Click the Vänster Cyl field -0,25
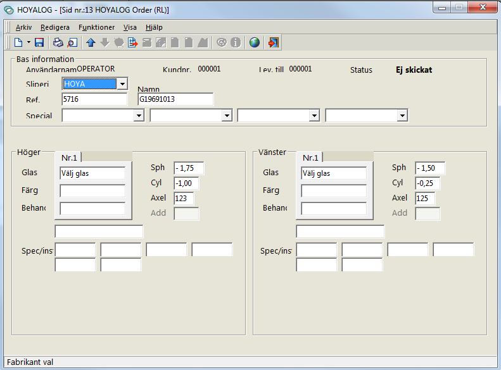The image size is (501, 370). click(x=428, y=183)
